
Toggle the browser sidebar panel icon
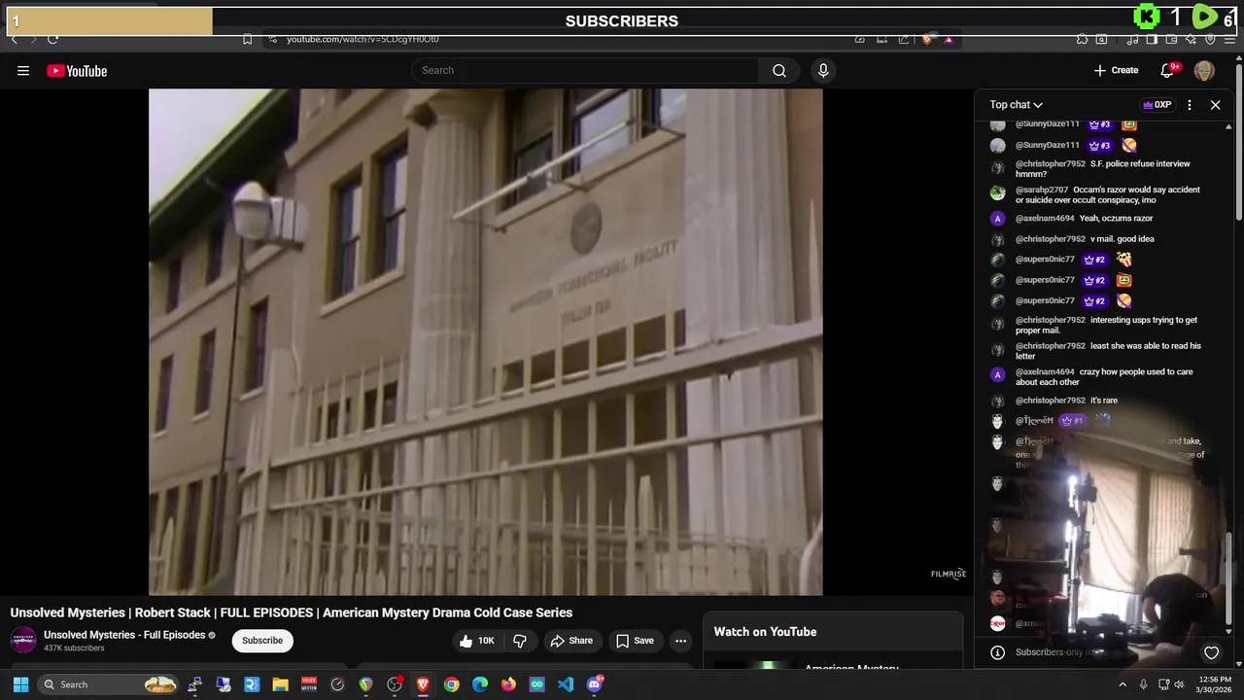click(x=1152, y=39)
